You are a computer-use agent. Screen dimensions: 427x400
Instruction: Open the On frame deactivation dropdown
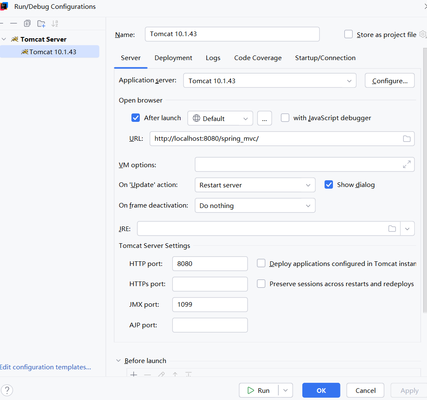pos(255,205)
